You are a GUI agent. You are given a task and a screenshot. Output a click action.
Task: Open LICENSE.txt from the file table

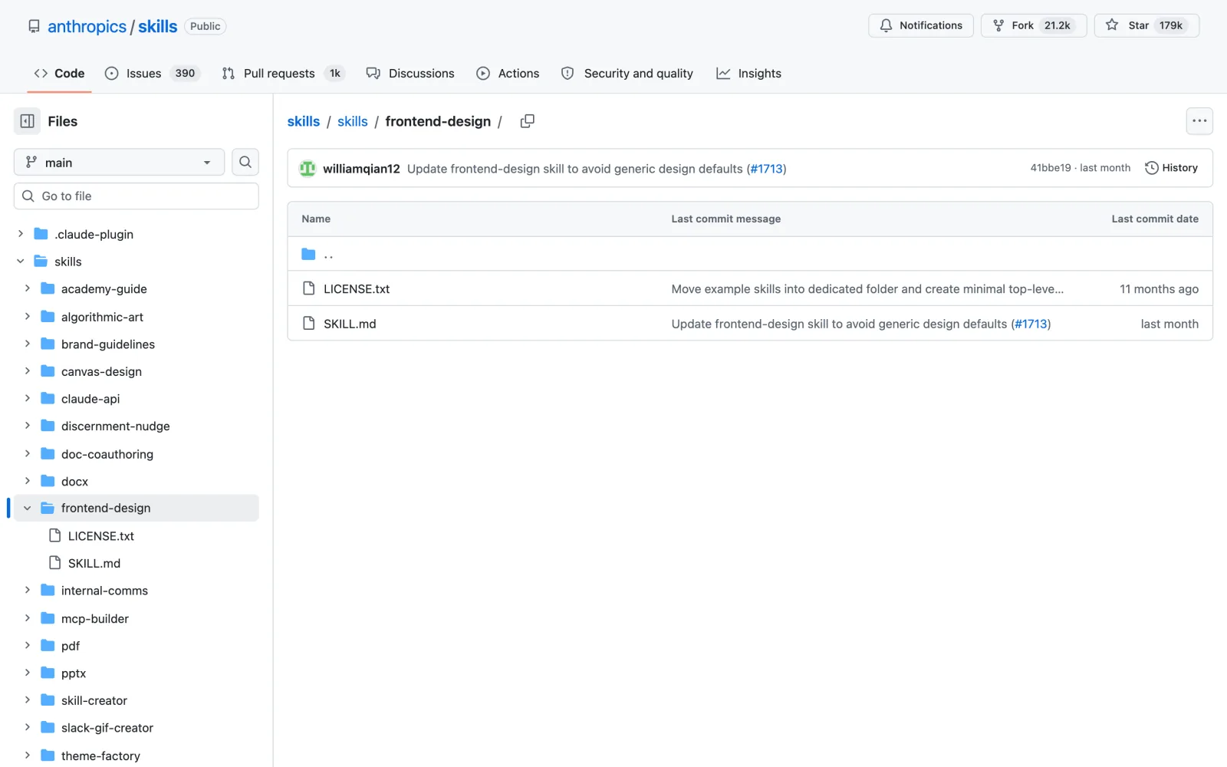(x=357, y=289)
